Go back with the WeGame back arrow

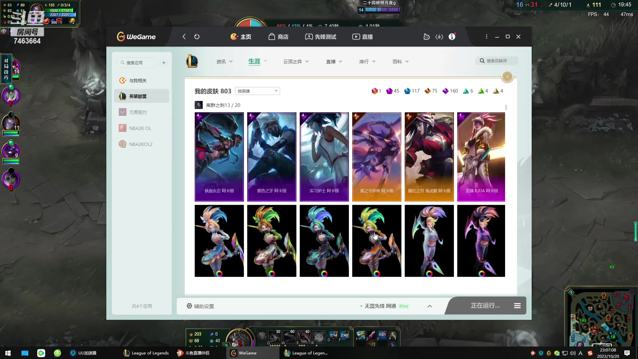(184, 37)
